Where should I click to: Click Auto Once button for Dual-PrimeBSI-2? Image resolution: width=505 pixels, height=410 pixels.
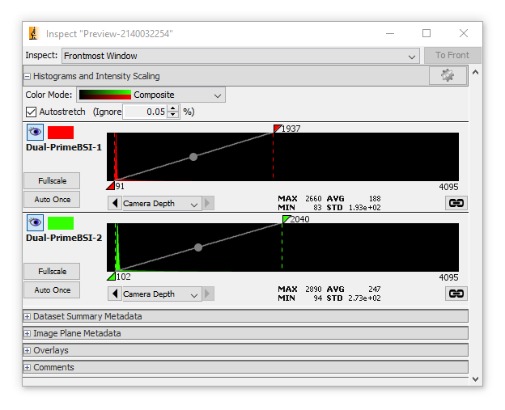52,290
